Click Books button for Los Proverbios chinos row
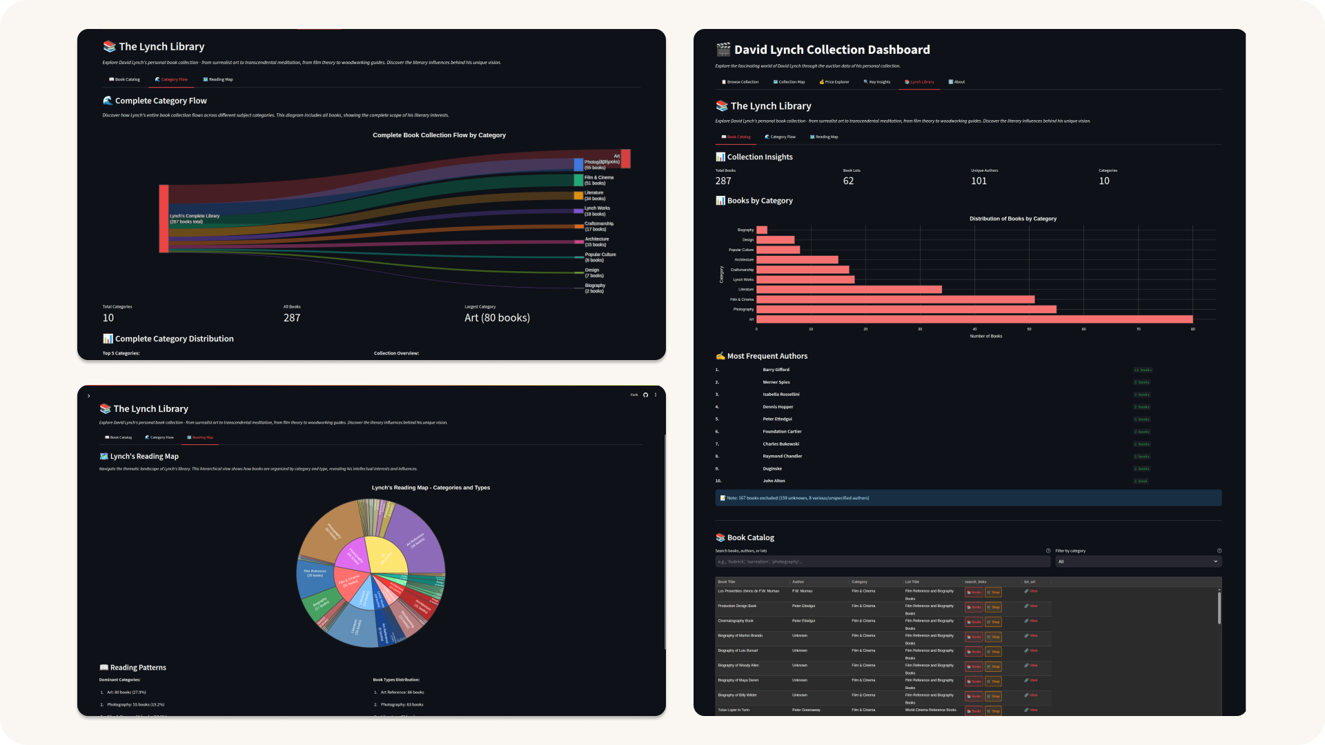The width and height of the screenshot is (1325, 745). coord(974,593)
